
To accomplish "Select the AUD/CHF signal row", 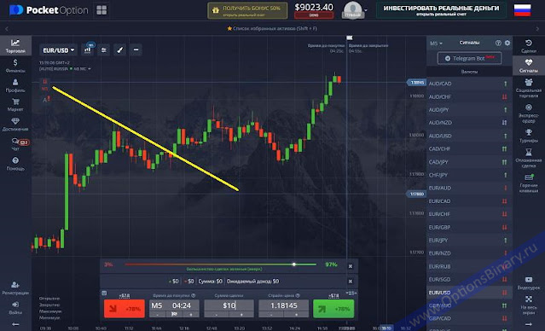I will 469,96.
